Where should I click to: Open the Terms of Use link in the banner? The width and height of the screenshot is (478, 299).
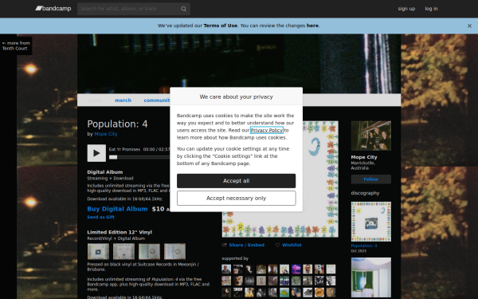[x=221, y=26]
